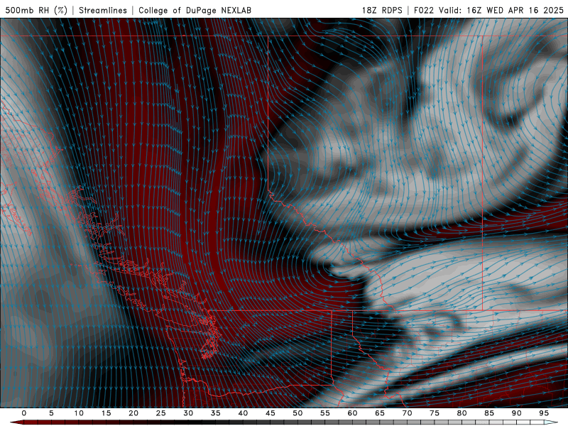Click the '0' value on the color scale
Screen dimensions: 568x426
(x=24, y=413)
